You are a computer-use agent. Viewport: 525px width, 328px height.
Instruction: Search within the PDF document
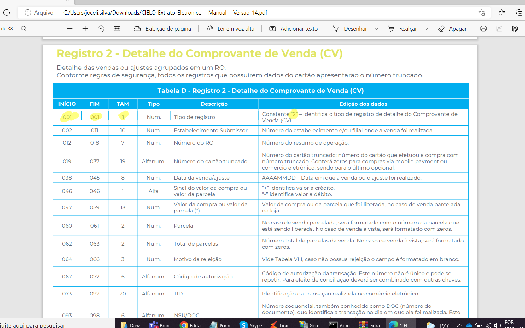tap(24, 29)
